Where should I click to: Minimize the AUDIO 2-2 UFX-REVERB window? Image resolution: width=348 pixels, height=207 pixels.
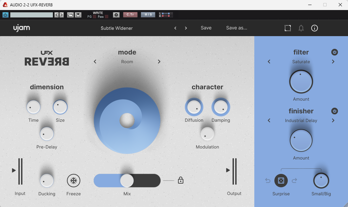pos(310,5)
